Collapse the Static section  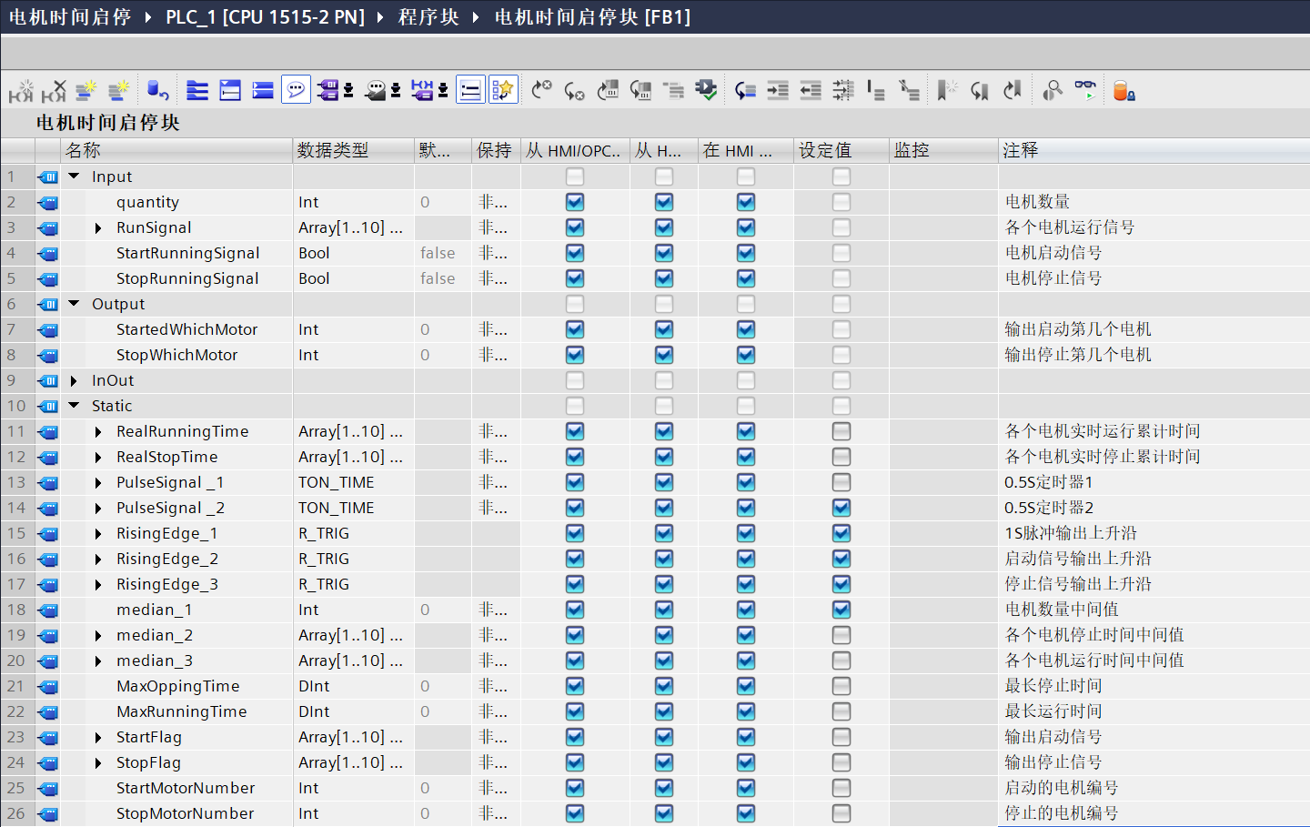(75, 406)
